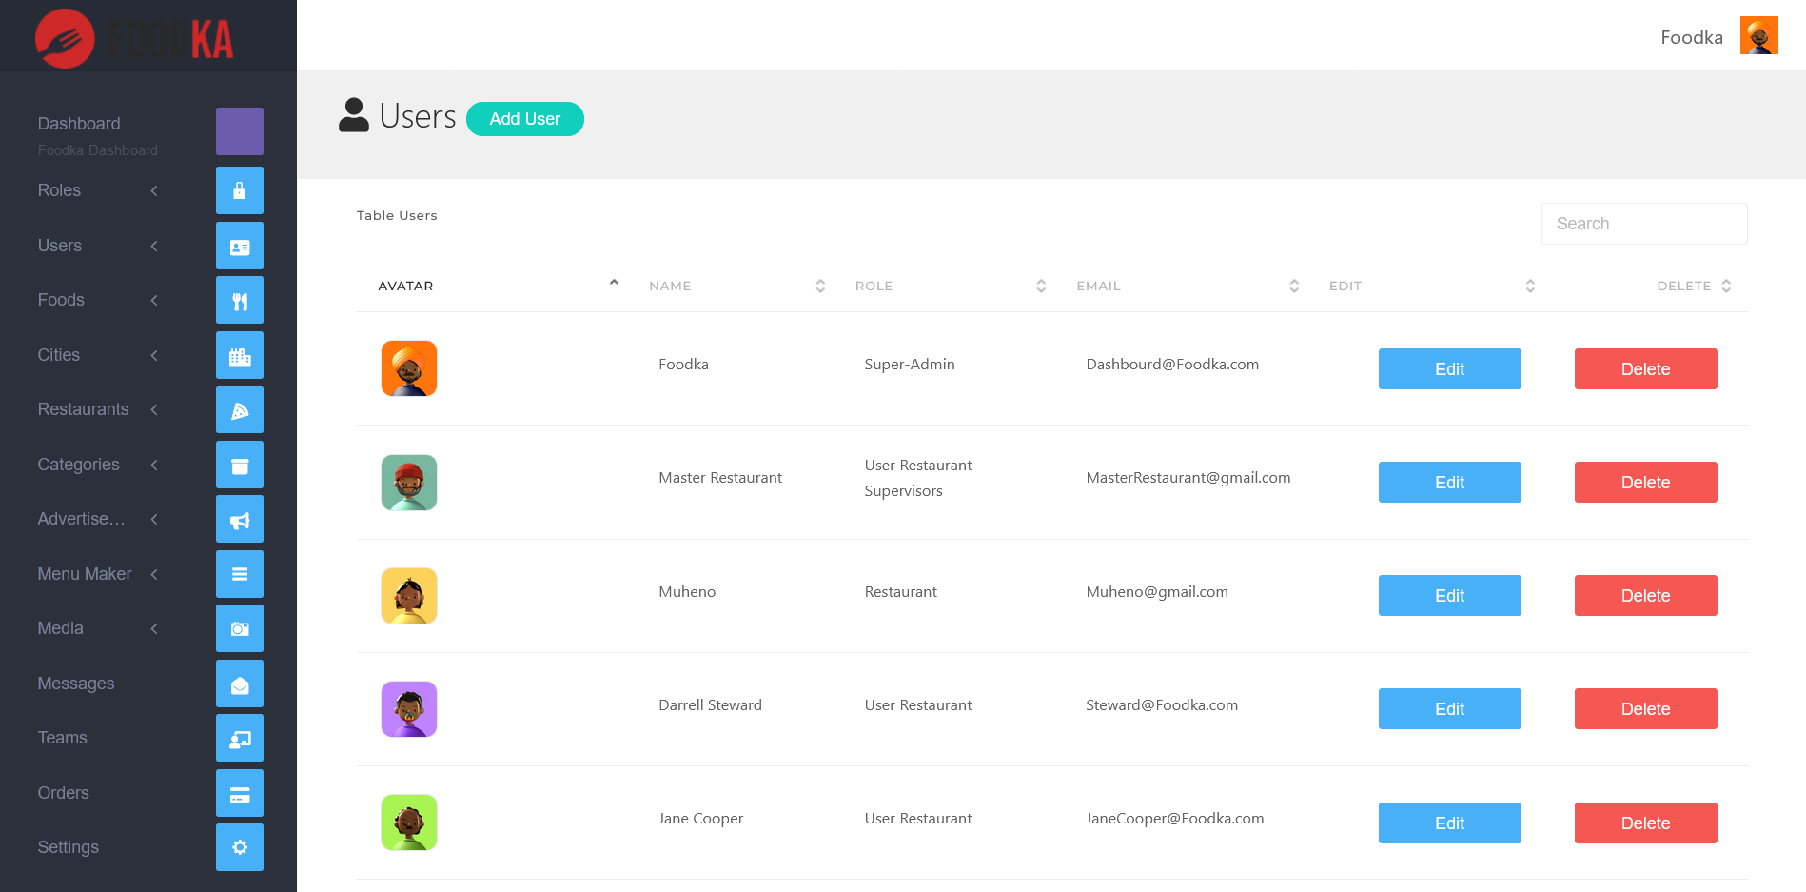The width and height of the screenshot is (1806, 892).
Task: Click the Add User button
Action: tap(524, 119)
